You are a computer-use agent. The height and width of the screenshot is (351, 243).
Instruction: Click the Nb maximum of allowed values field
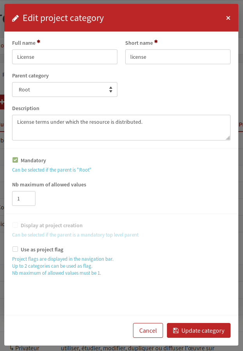pyautogui.click(x=23, y=198)
